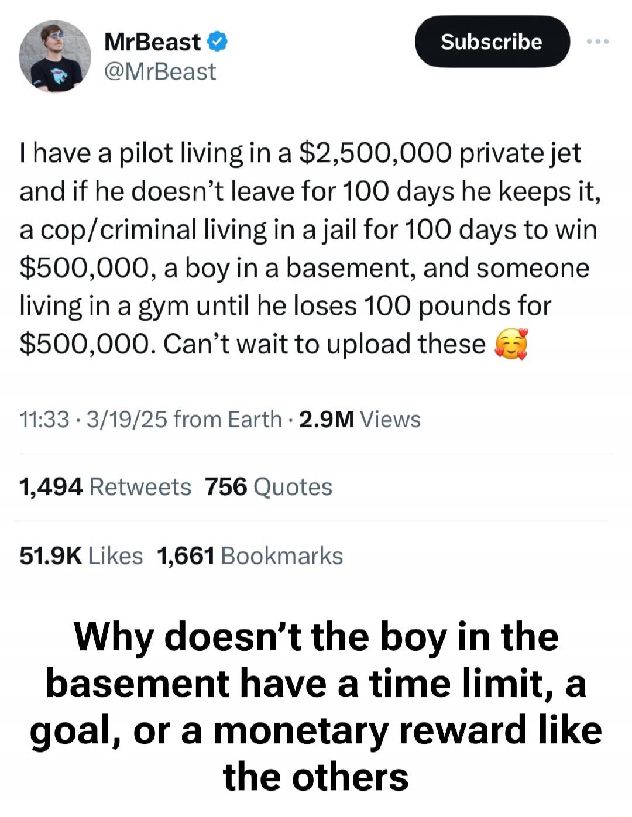
Task: Show the 1,494 Retweets list
Action: [105, 487]
